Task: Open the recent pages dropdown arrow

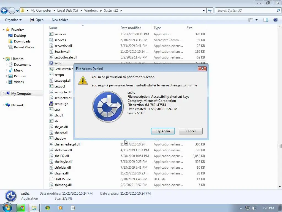Action: point(17,11)
